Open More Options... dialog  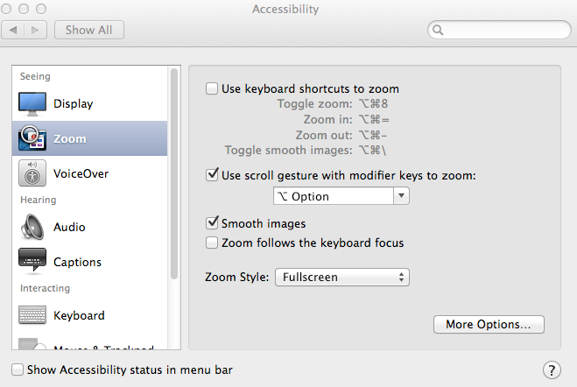click(x=489, y=325)
